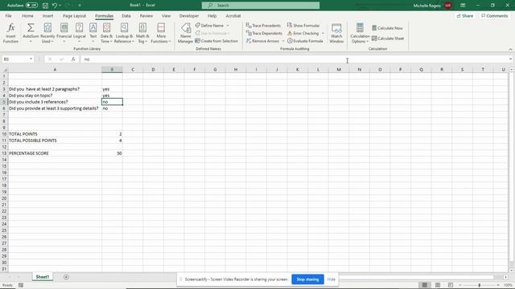The height and width of the screenshot is (289, 515).
Task: Open the Name Manager
Action: (185, 33)
